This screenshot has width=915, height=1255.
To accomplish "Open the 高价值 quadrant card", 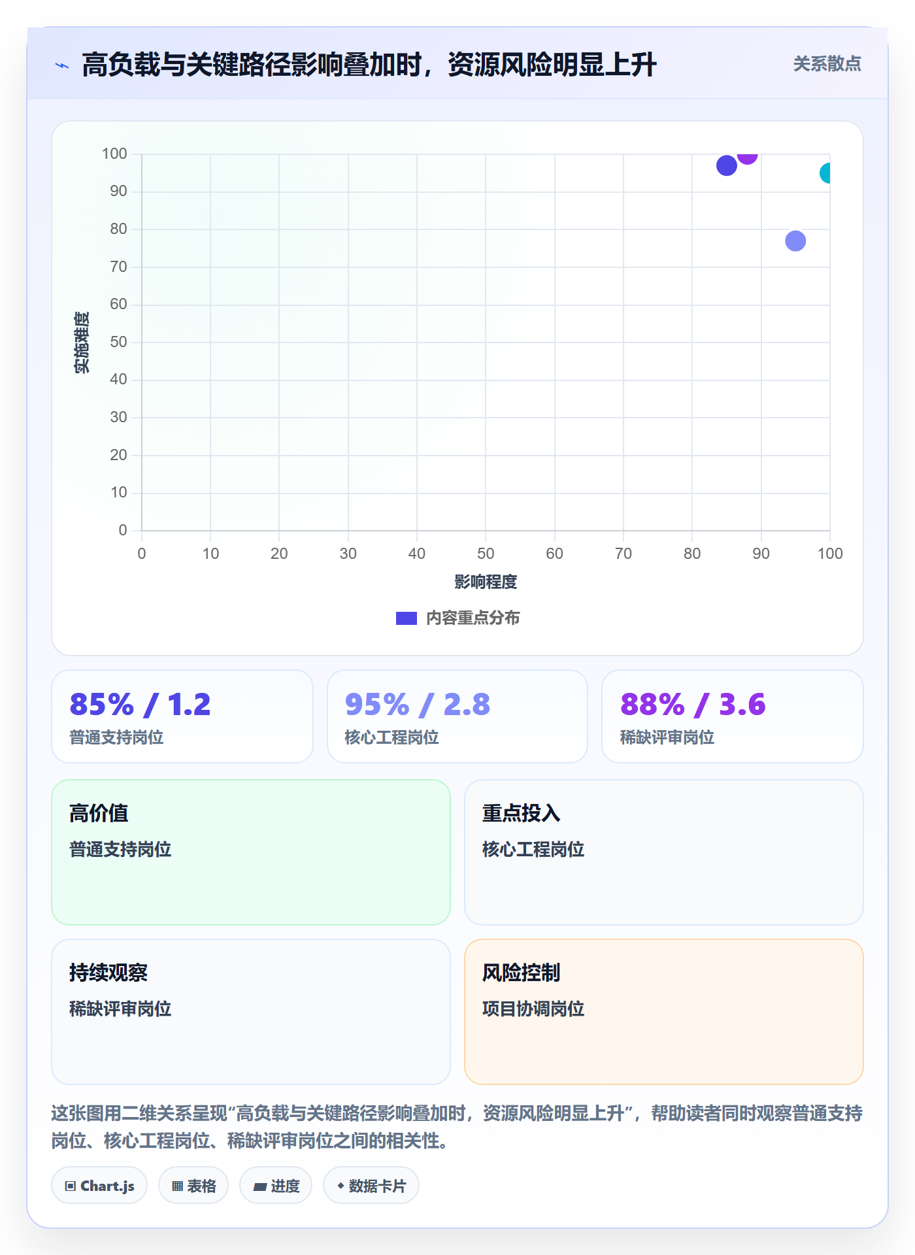I will [x=251, y=852].
